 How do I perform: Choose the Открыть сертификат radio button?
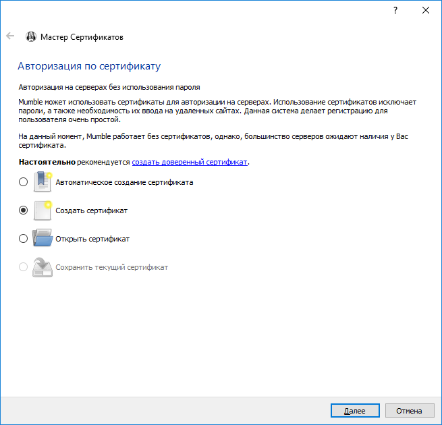click(x=24, y=239)
